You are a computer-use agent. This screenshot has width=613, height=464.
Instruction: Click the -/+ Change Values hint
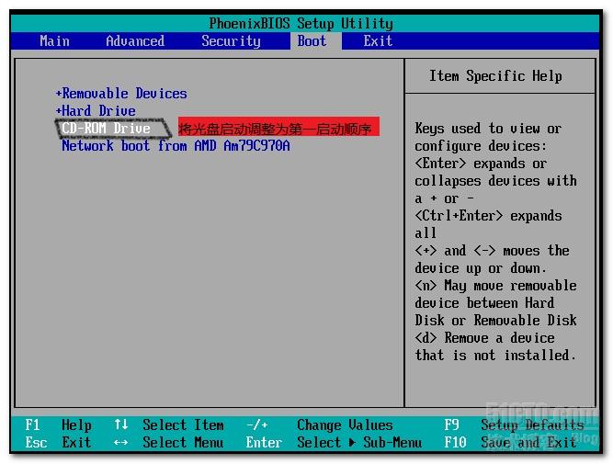coord(319,424)
